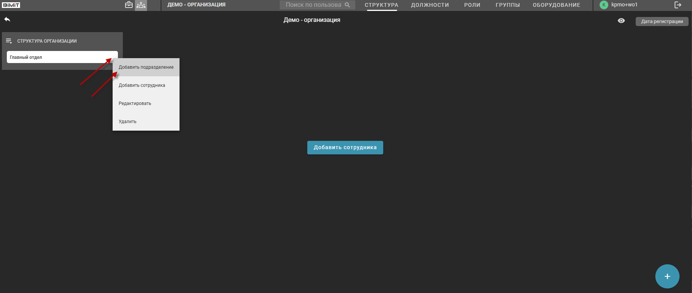The width and height of the screenshot is (692, 293).
Task: Choose Добавить сотрудника in the context menu
Action: pos(142,85)
